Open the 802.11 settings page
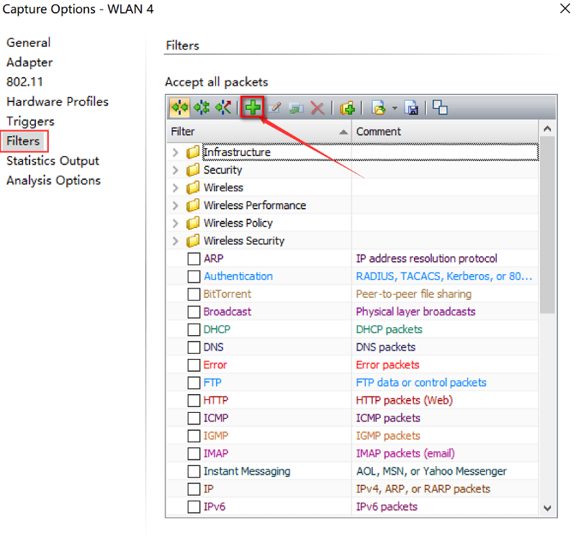 [x=24, y=82]
